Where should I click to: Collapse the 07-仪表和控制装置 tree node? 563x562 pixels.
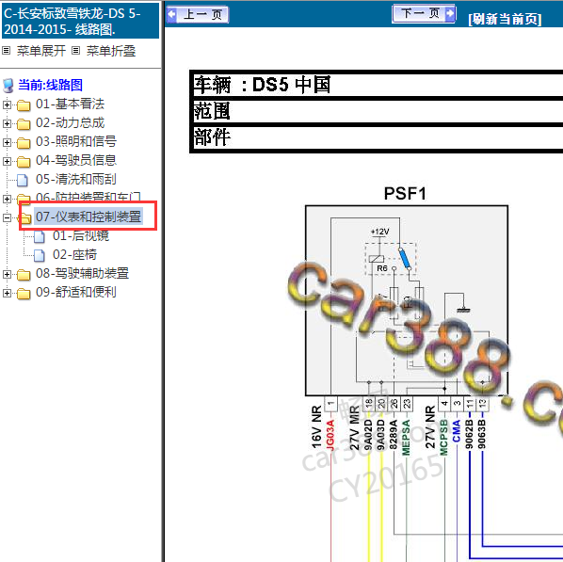pyautogui.click(x=7, y=217)
